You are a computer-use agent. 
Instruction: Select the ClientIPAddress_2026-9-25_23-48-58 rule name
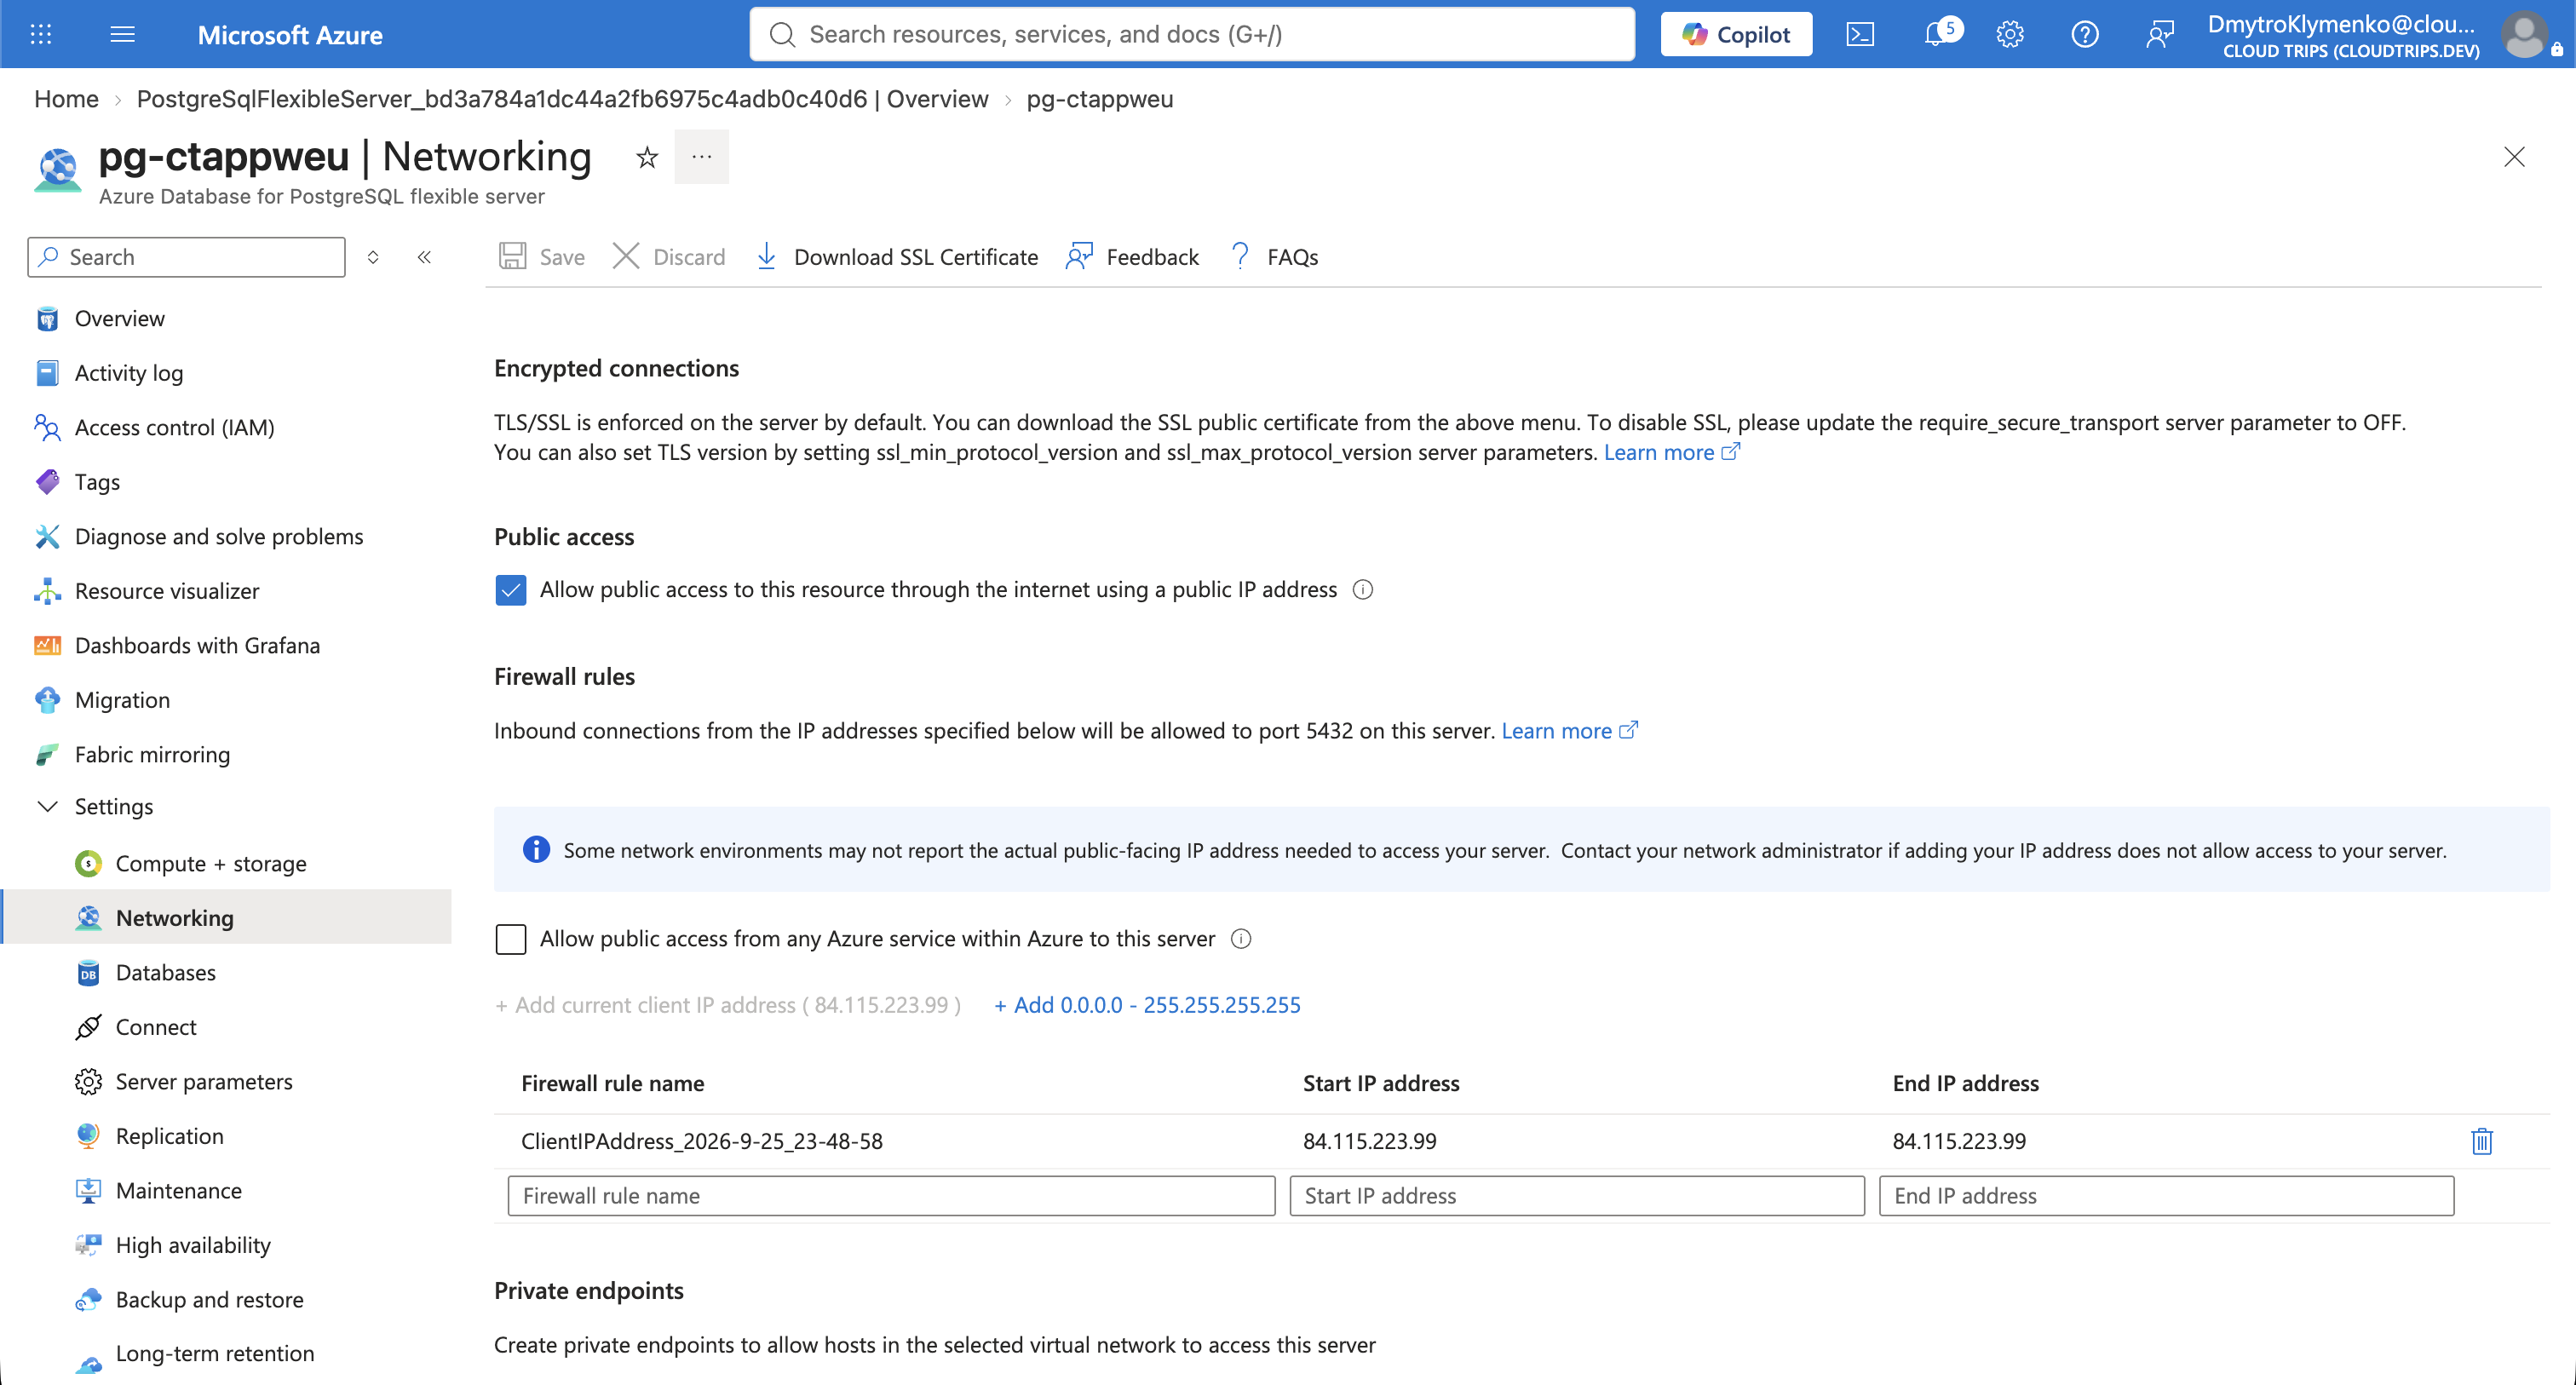[702, 1141]
